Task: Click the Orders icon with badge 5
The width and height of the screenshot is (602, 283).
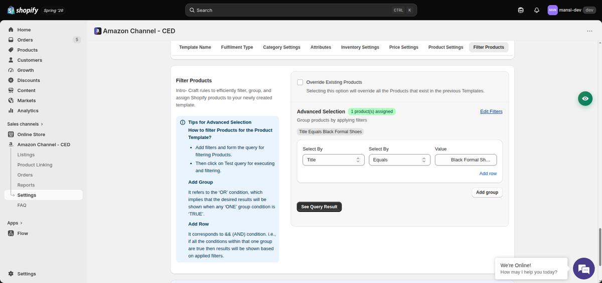Action: point(11,40)
